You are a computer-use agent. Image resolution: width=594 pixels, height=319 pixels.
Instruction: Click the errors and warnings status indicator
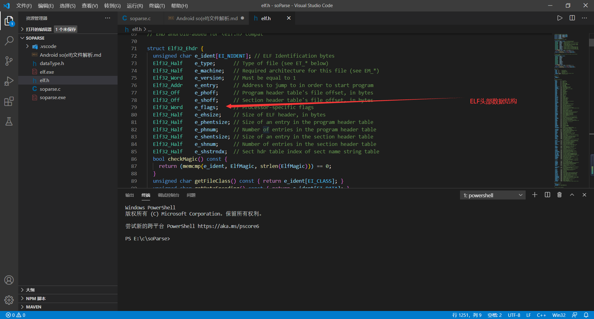click(x=15, y=315)
